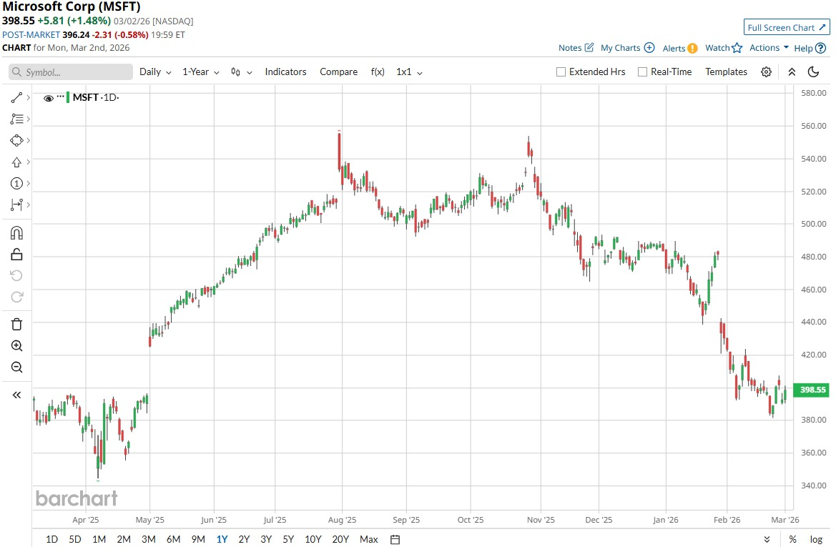Enable the Real-Time checkbox
The height and width of the screenshot is (547, 836).
642,72
